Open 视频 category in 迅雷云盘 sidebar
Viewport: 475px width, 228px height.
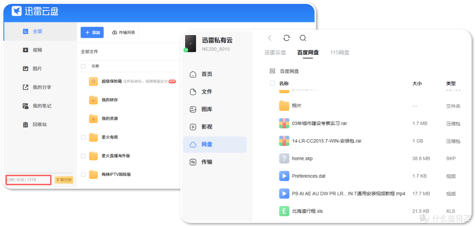pyautogui.click(x=37, y=50)
